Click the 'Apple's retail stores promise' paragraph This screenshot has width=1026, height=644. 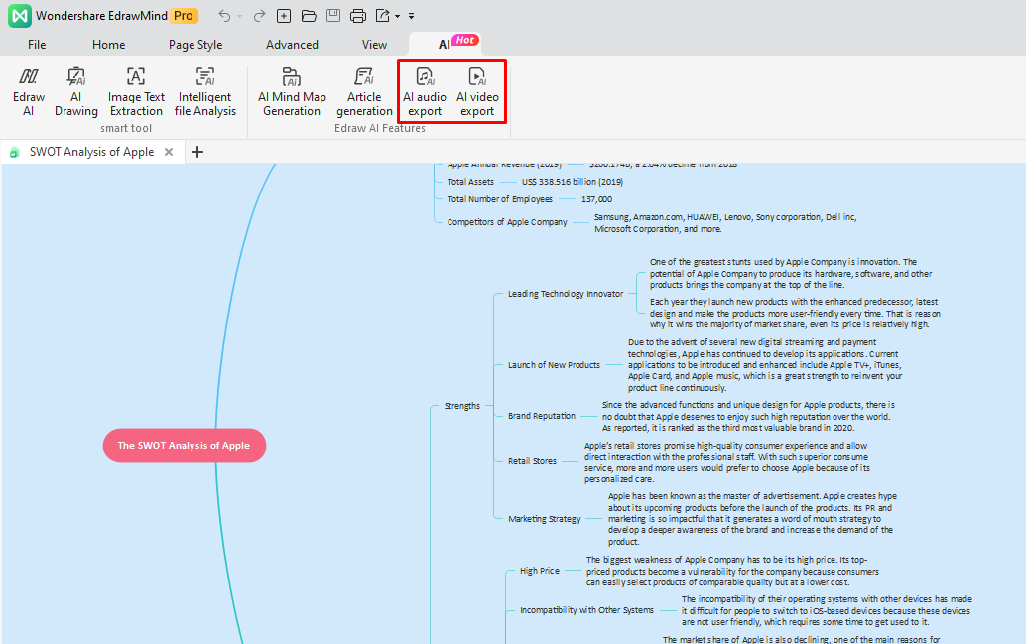tap(727, 462)
